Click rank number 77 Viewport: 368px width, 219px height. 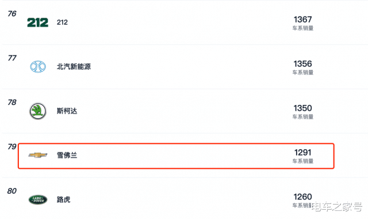[12, 58]
